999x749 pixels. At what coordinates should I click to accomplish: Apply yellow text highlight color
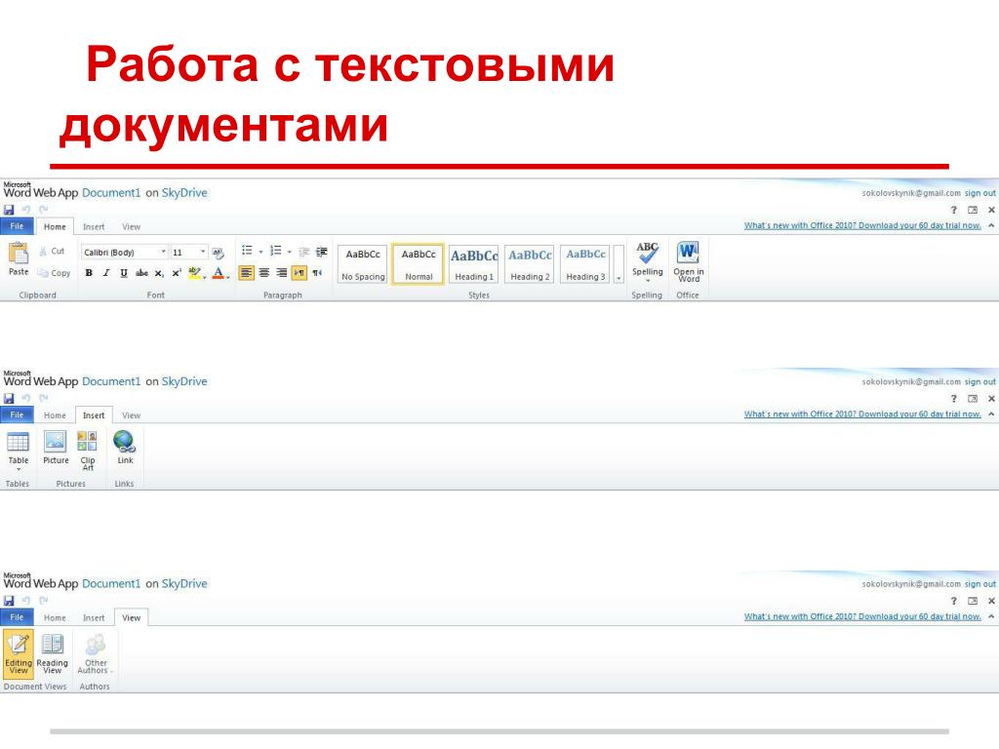click(x=194, y=273)
